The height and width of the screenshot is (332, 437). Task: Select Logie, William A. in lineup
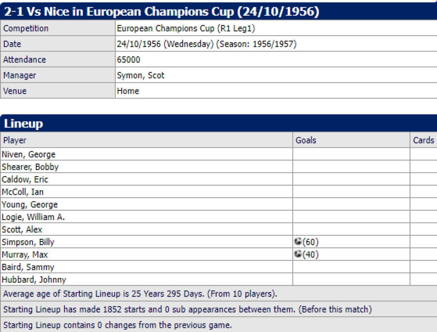click(x=33, y=217)
